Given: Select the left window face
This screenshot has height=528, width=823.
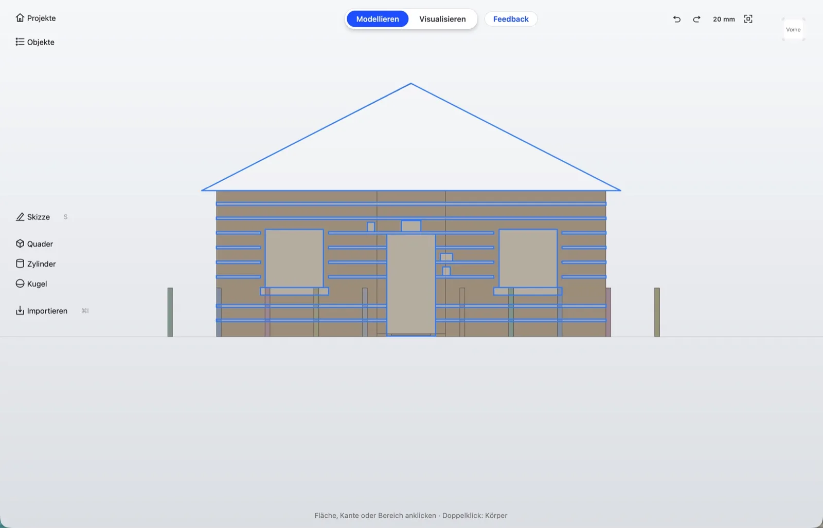Looking at the screenshot, I should [x=294, y=258].
